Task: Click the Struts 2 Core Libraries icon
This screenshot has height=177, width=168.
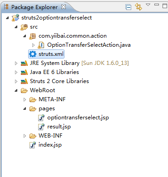Action: (24, 81)
